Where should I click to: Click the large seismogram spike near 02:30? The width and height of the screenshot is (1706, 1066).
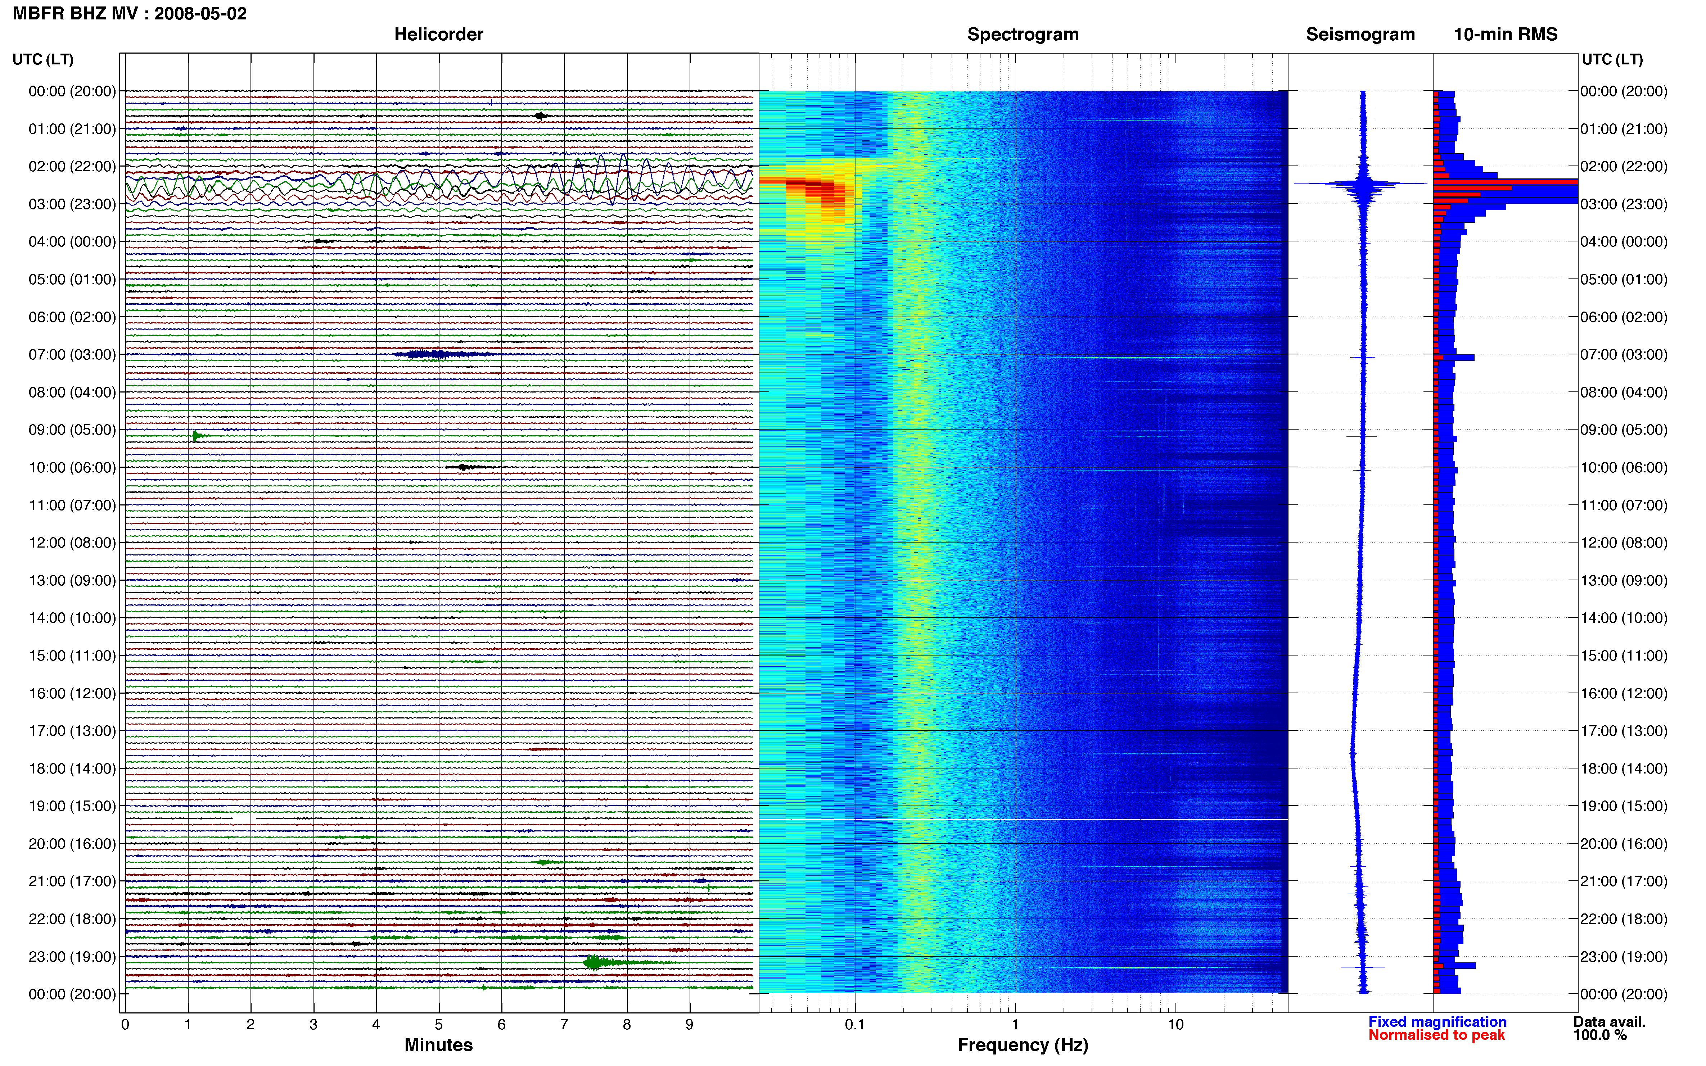click(x=1361, y=184)
